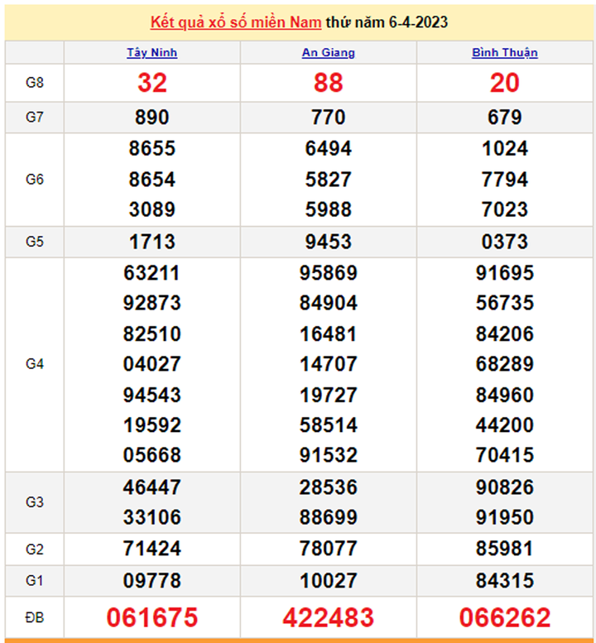Open the Bình Thuận province link

pyautogui.click(x=504, y=53)
